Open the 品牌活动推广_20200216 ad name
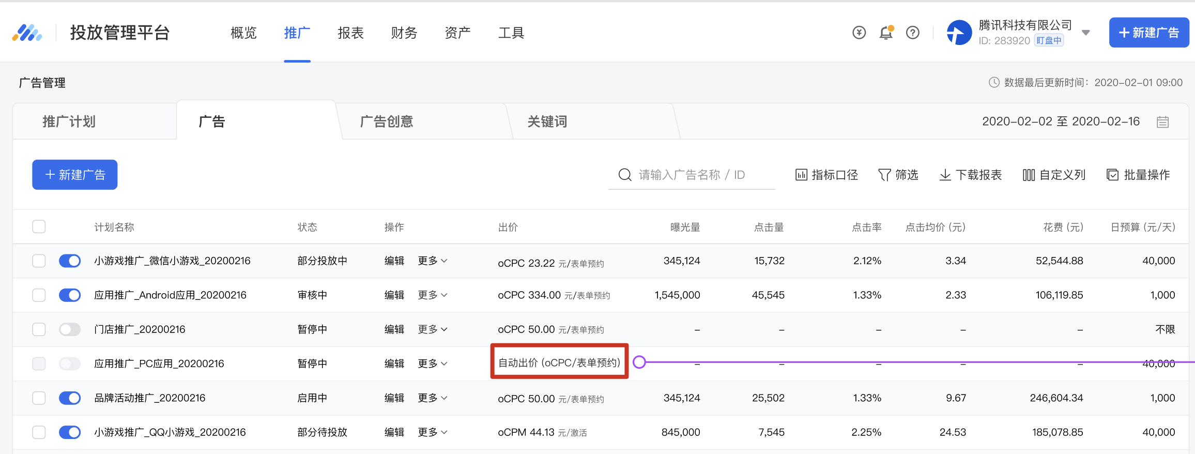Image resolution: width=1195 pixels, height=454 pixels. point(150,398)
